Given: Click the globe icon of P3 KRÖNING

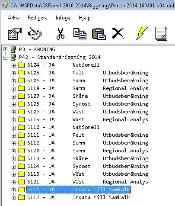Looking at the screenshot, I should [13, 49].
